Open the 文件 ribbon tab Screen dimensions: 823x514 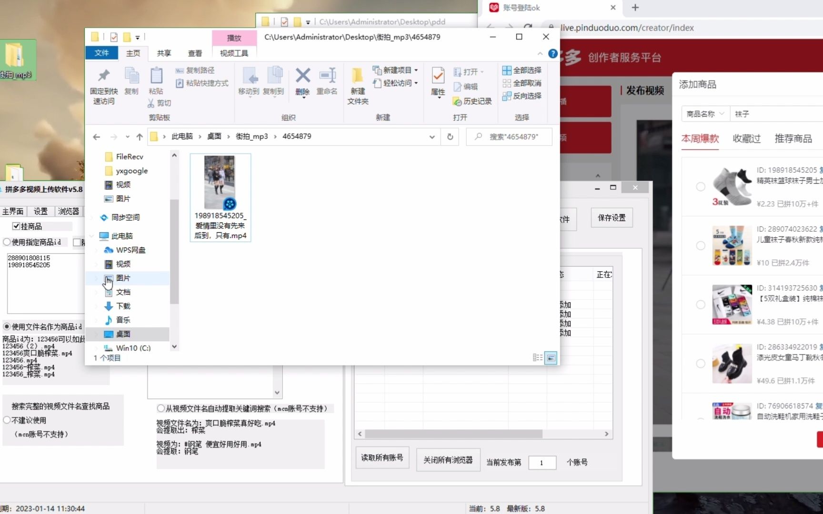click(101, 53)
